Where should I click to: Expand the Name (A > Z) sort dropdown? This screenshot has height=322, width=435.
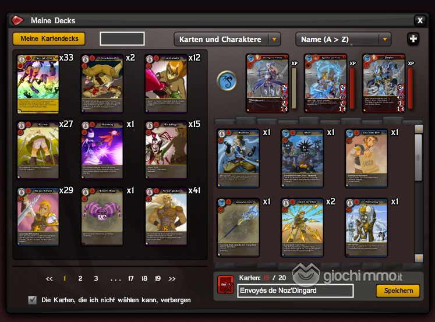pos(344,39)
